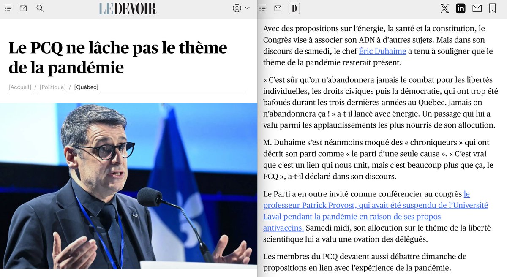The image size is (507, 277).
Task: Go to the Politique breadcrumb
Action: [x=53, y=87]
